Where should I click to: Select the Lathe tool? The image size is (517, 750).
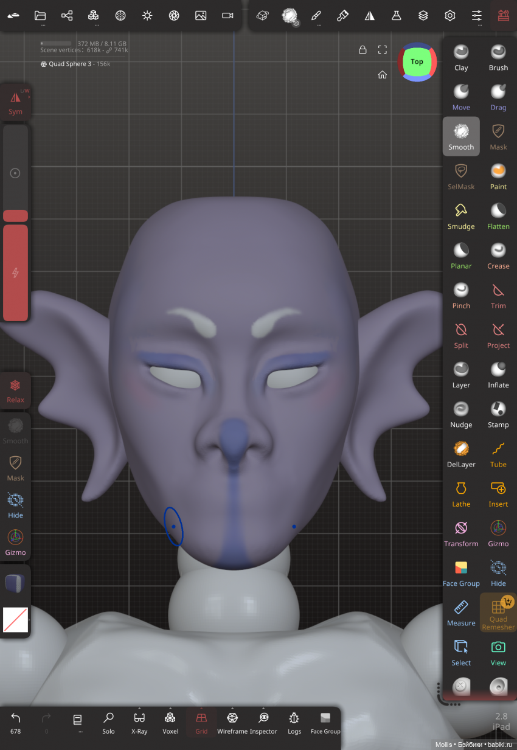point(461,493)
